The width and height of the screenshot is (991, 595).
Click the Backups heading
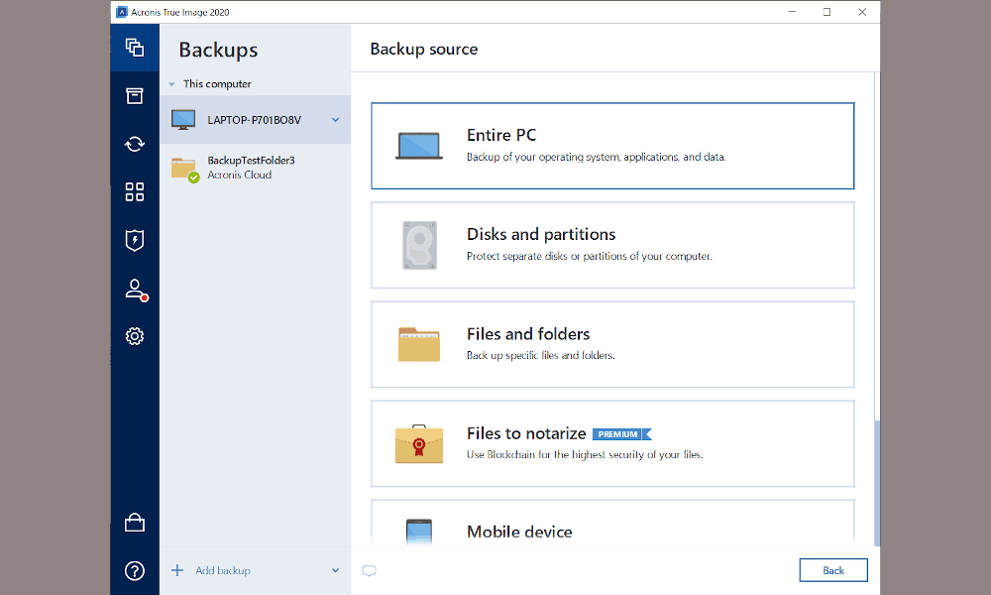tap(218, 50)
